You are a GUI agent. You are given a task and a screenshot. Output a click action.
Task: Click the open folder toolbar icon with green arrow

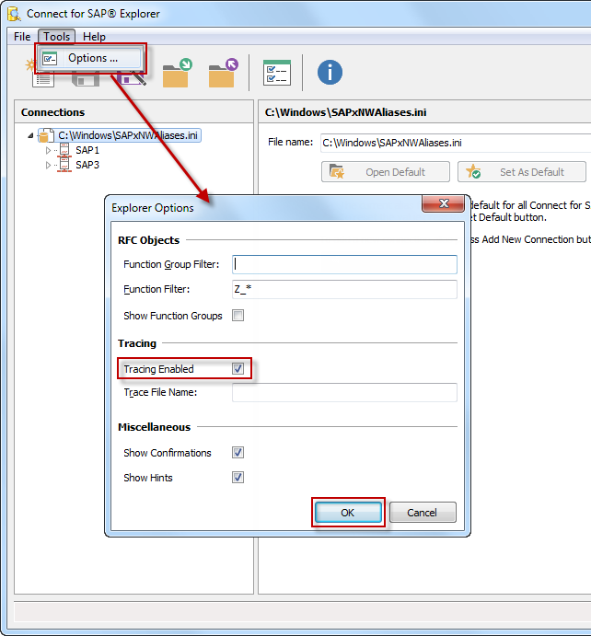(178, 73)
